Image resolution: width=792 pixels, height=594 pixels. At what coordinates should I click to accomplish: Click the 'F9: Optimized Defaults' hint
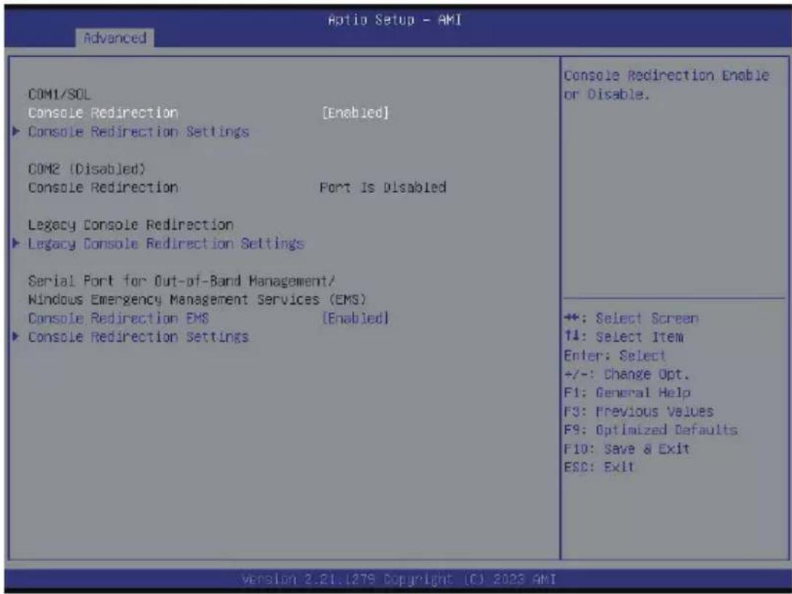tap(651, 430)
